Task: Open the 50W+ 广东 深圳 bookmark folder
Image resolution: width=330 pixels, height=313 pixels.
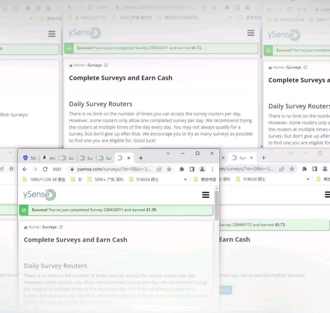Action: click(x=105, y=179)
